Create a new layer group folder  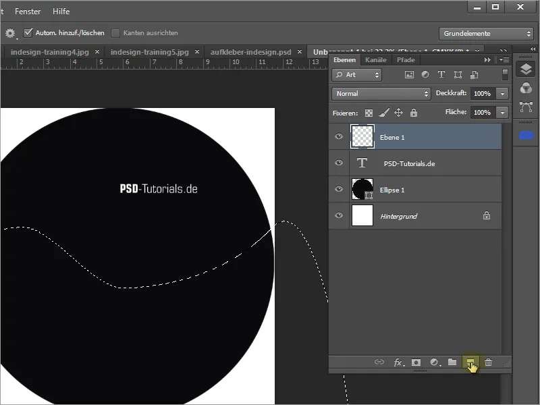pos(452,362)
